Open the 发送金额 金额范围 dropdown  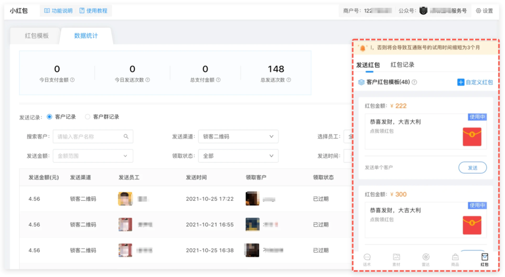[93, 156]
